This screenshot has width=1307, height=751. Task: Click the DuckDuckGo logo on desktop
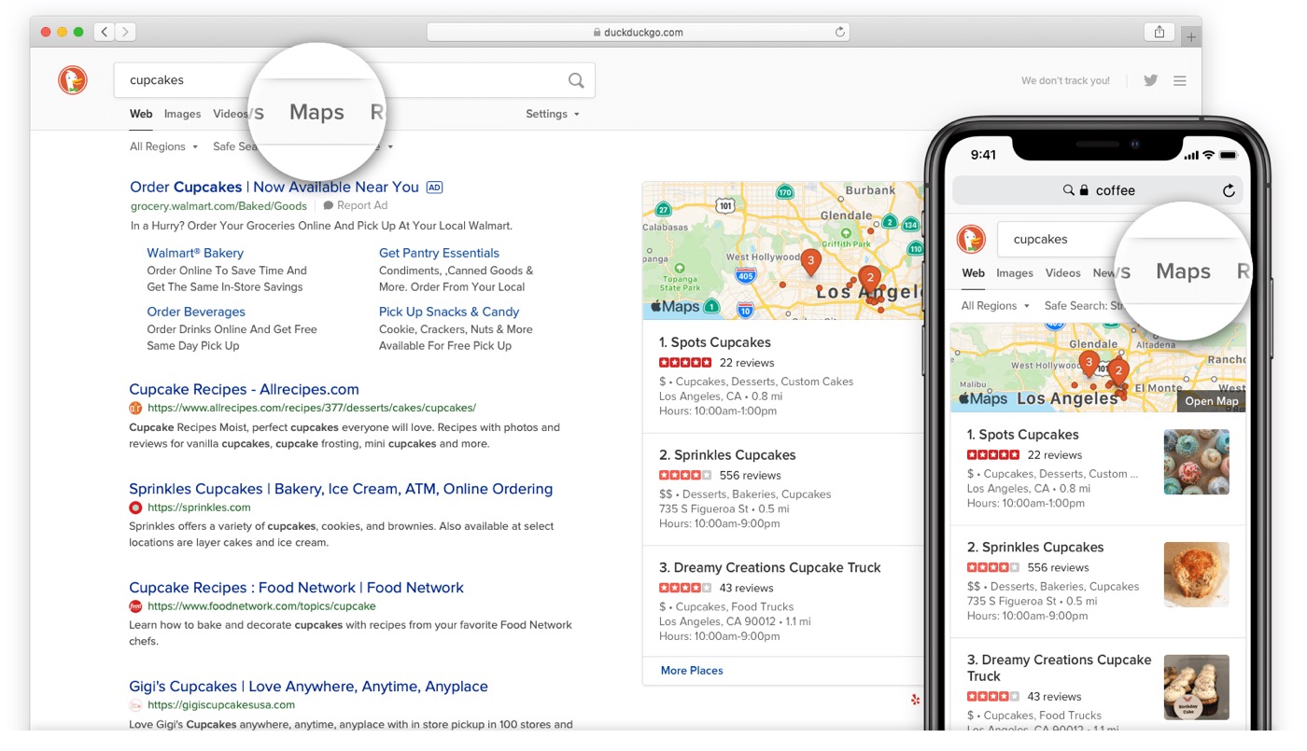(73, 80)
